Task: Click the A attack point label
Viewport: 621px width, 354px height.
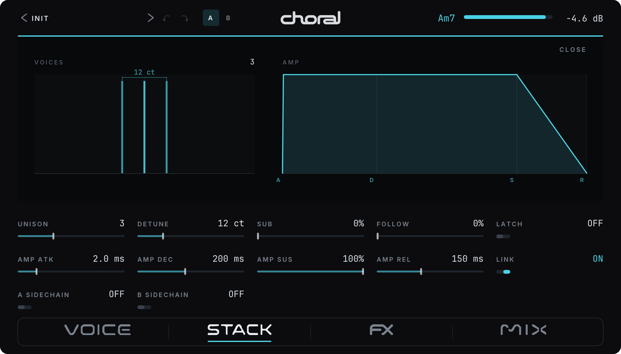Action: coord(278,180)
